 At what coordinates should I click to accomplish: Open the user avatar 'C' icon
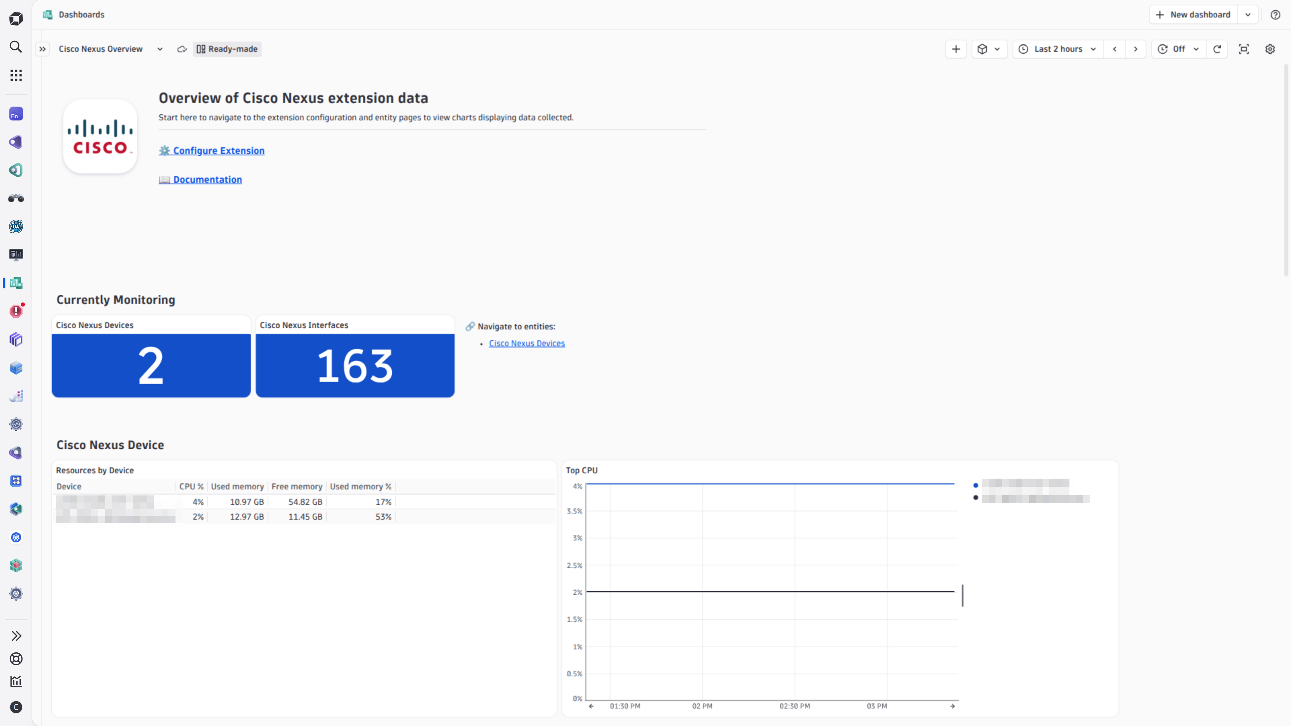[16, 708]
